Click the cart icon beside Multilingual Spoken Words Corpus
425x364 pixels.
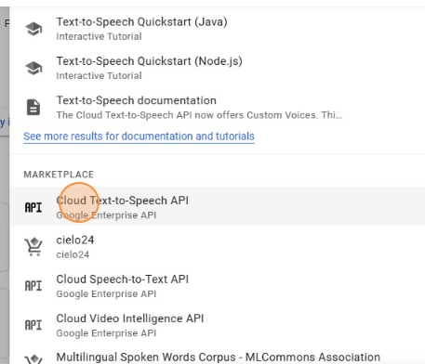33,359
